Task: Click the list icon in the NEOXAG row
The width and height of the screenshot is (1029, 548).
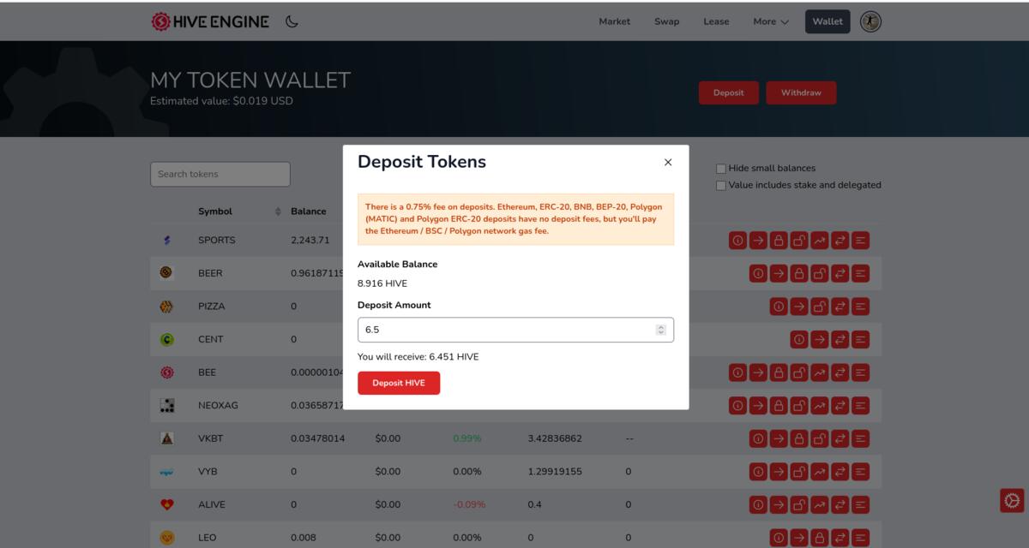Action: [x=861, y=406]
